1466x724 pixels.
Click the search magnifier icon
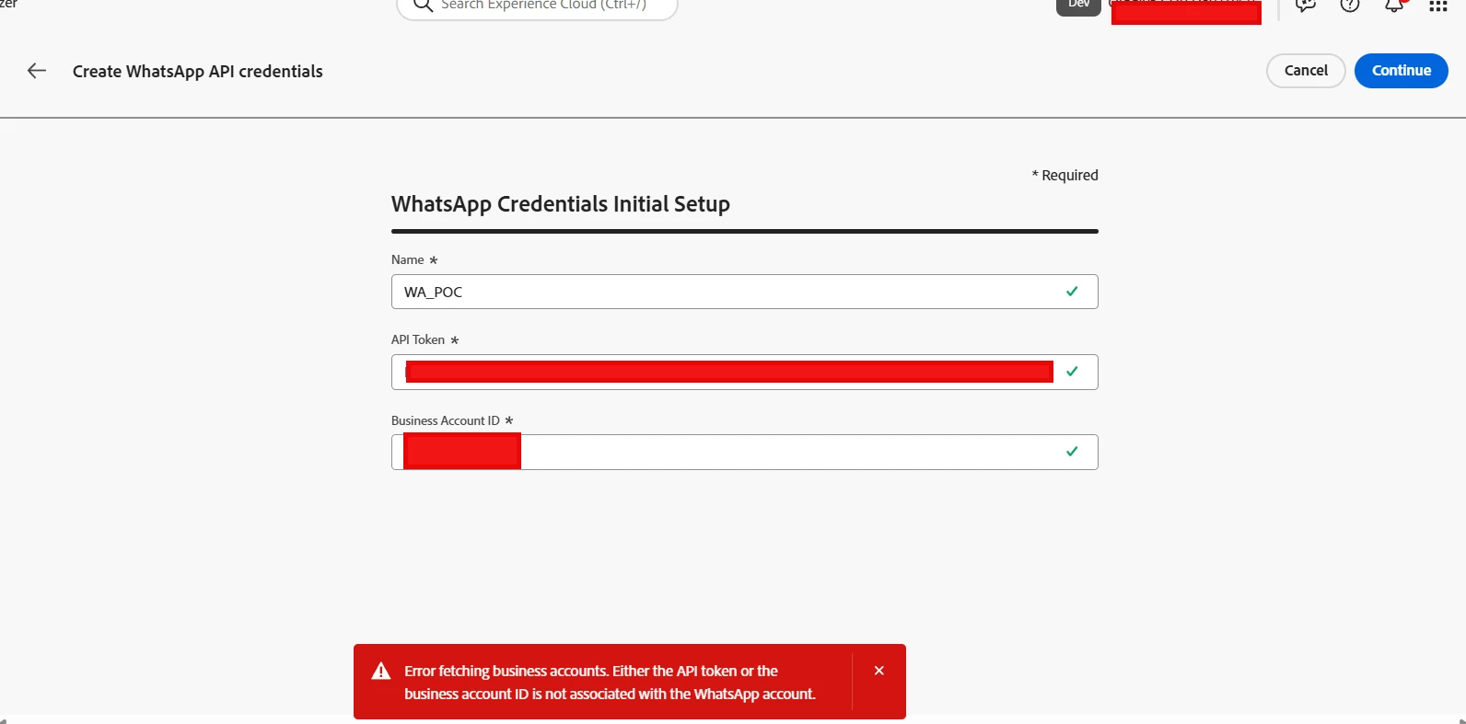(x=423, y=5)
